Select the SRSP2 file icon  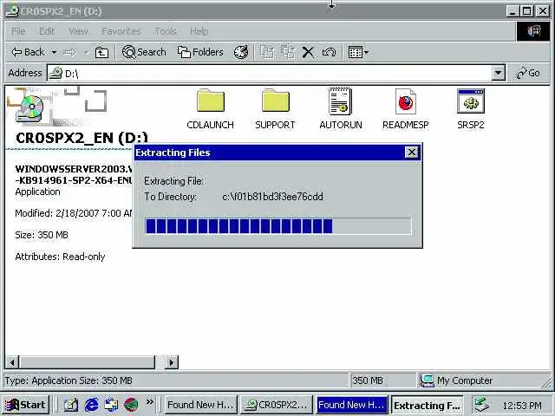(x=471, y=109)
